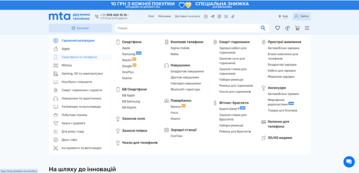
Task: Select Military category in sidebar
Action: coord(67,66)
